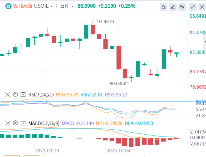Click the 80.6360 low price label
This screenshot has height=157, width=206.
point(118,84)
